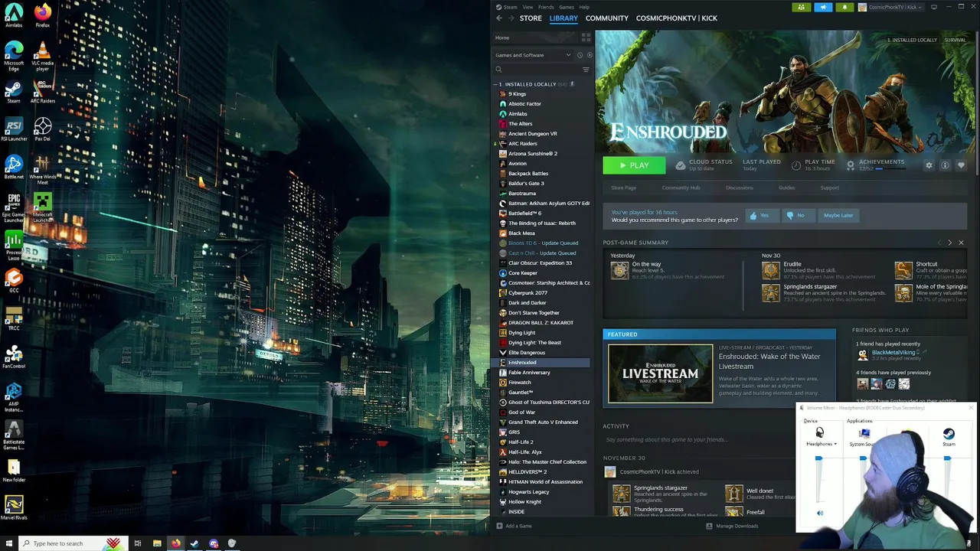Click the Steam forward navigation arrow
This screenshot has width=980, height=551.
(x=511, y=18)
